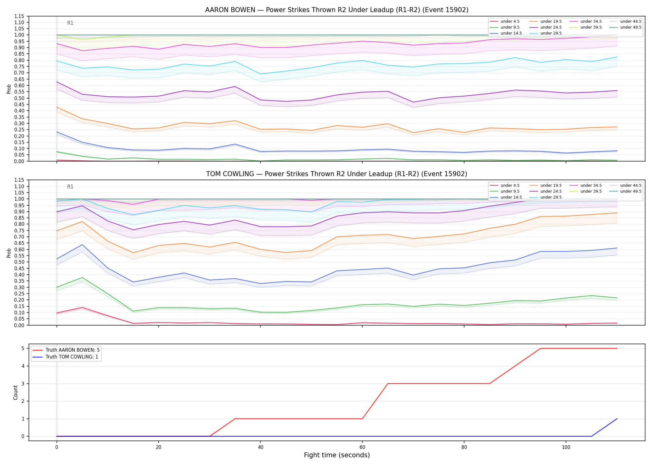The image size is (652, 466).
Task: Click the Count axis tick label 5
Action: (23, 349)
